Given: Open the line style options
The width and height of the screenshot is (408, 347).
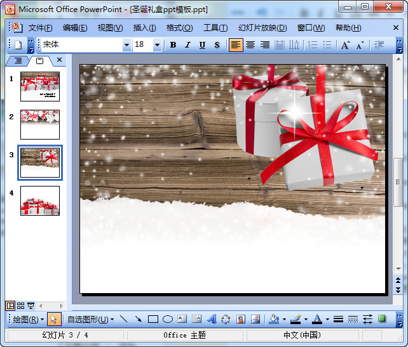Looking at the screenshot, I should pos(338,319).
